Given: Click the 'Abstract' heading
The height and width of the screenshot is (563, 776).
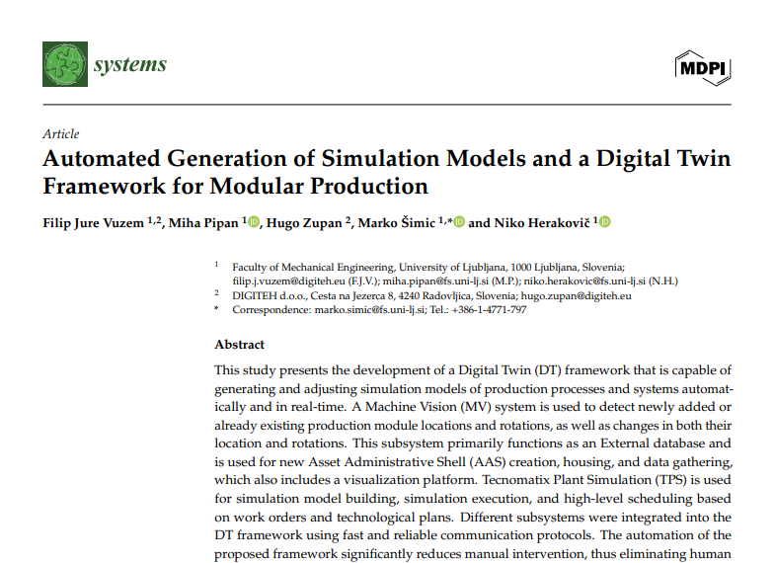Looking at the screenshot, I should (240, 345).
